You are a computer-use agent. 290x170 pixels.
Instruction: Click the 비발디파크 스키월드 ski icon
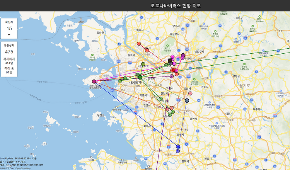pos(264,50)
